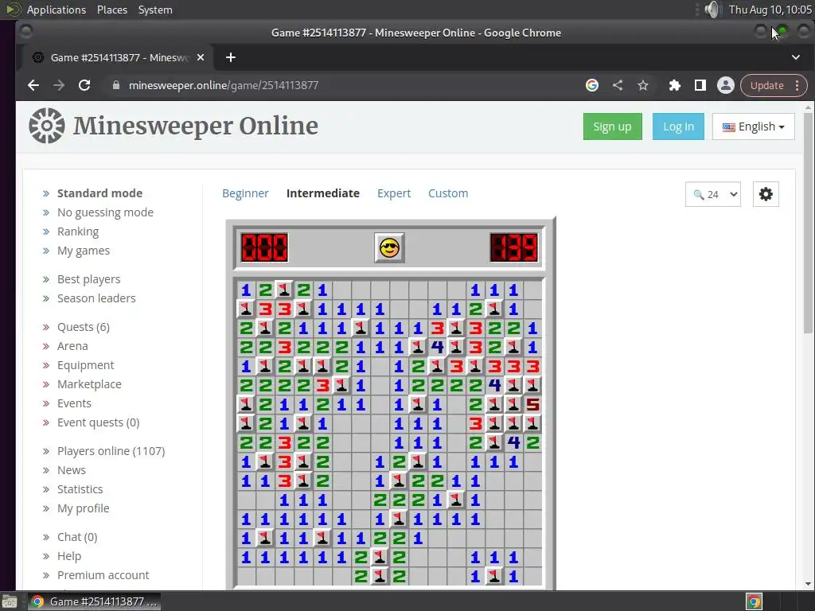Click the volume speaker icon in top panel
The image size is (815, 611).
point(712,10)
